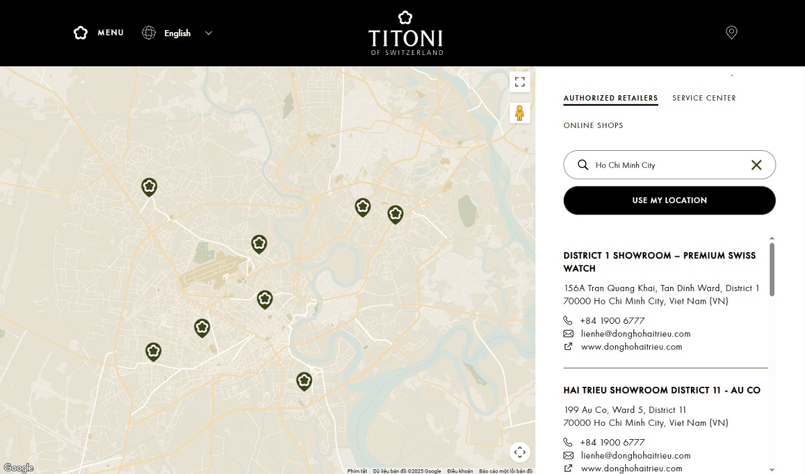Toggle fullscreen map view
The height and width of the screenshot is (474, 805).
pyautogui.click(x=519, y=82)
